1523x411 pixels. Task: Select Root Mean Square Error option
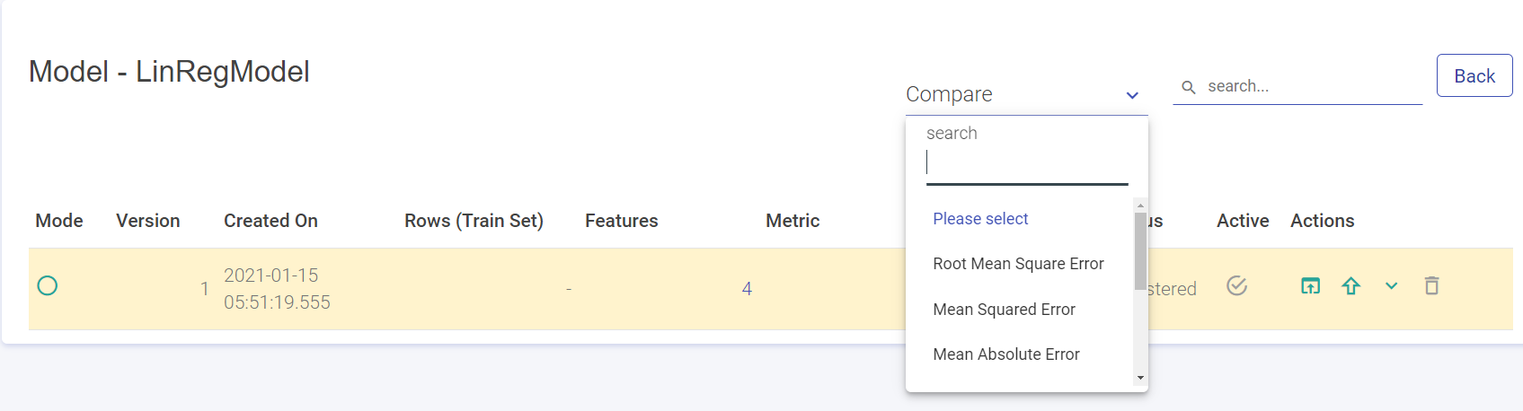1018,264
